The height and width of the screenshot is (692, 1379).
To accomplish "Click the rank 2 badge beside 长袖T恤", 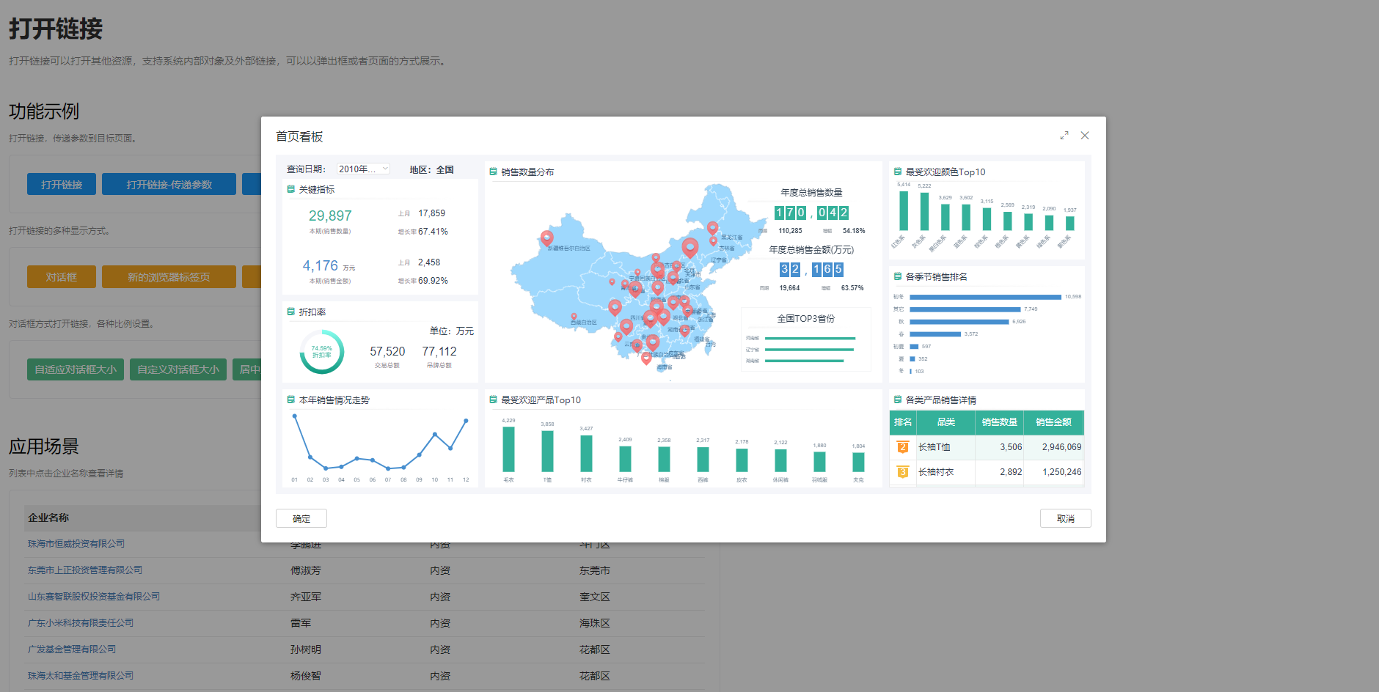I will [x=903, y=447].
